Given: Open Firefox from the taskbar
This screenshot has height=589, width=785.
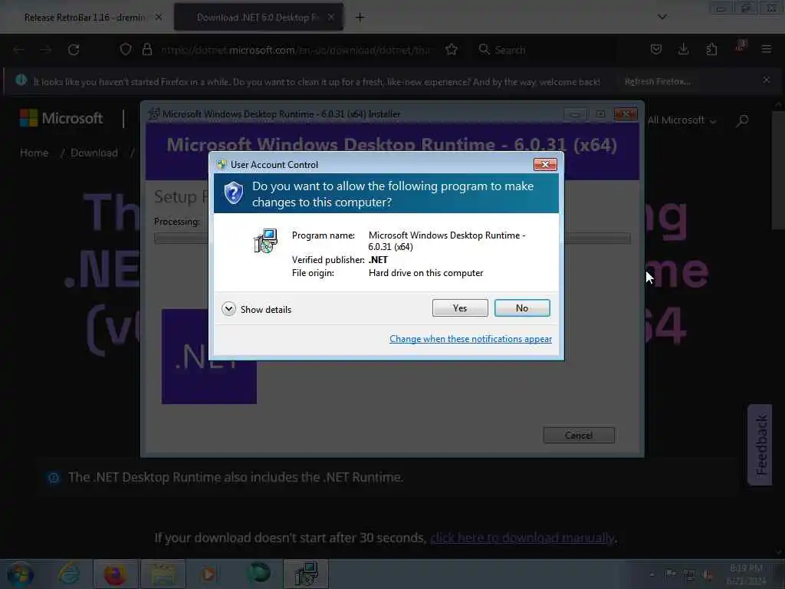Looking at the screenshot, I should (x=115, y=574).
